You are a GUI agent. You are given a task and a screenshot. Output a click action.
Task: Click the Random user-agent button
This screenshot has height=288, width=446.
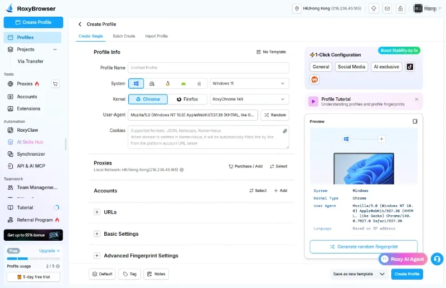pyautogui.click(x=275, y=115)
